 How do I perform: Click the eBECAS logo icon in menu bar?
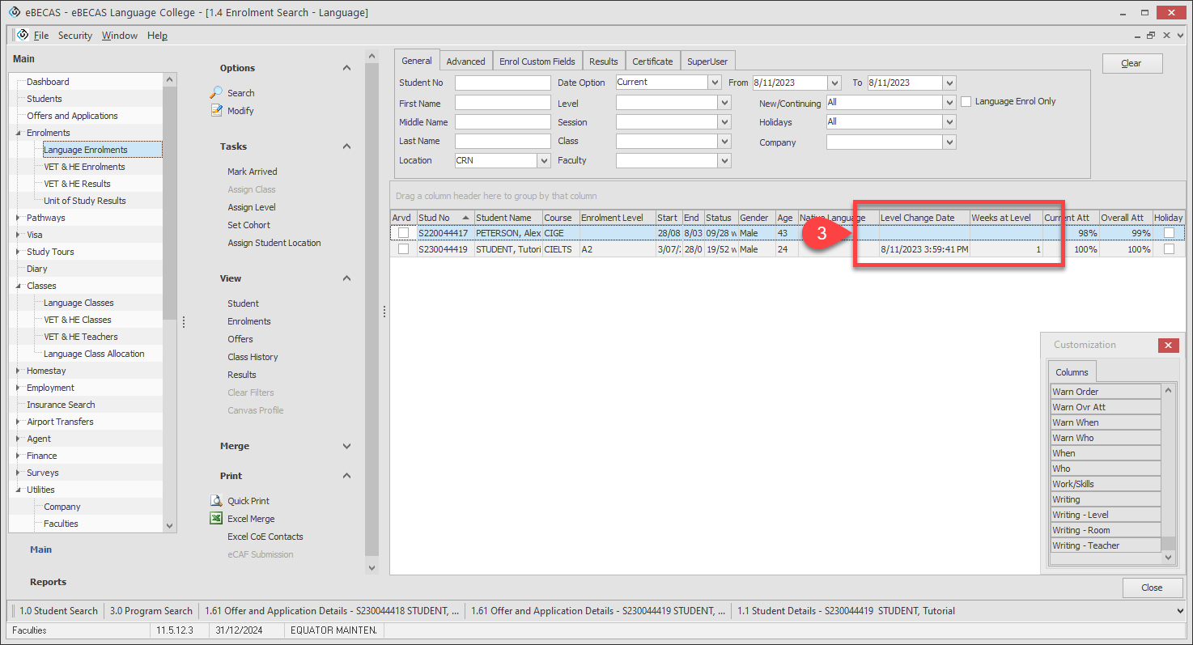(x=23, y=36)
